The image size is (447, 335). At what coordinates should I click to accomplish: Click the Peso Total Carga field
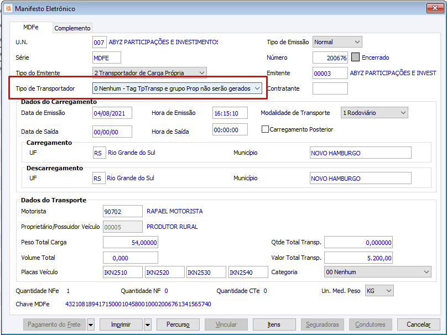pos(131,242)
